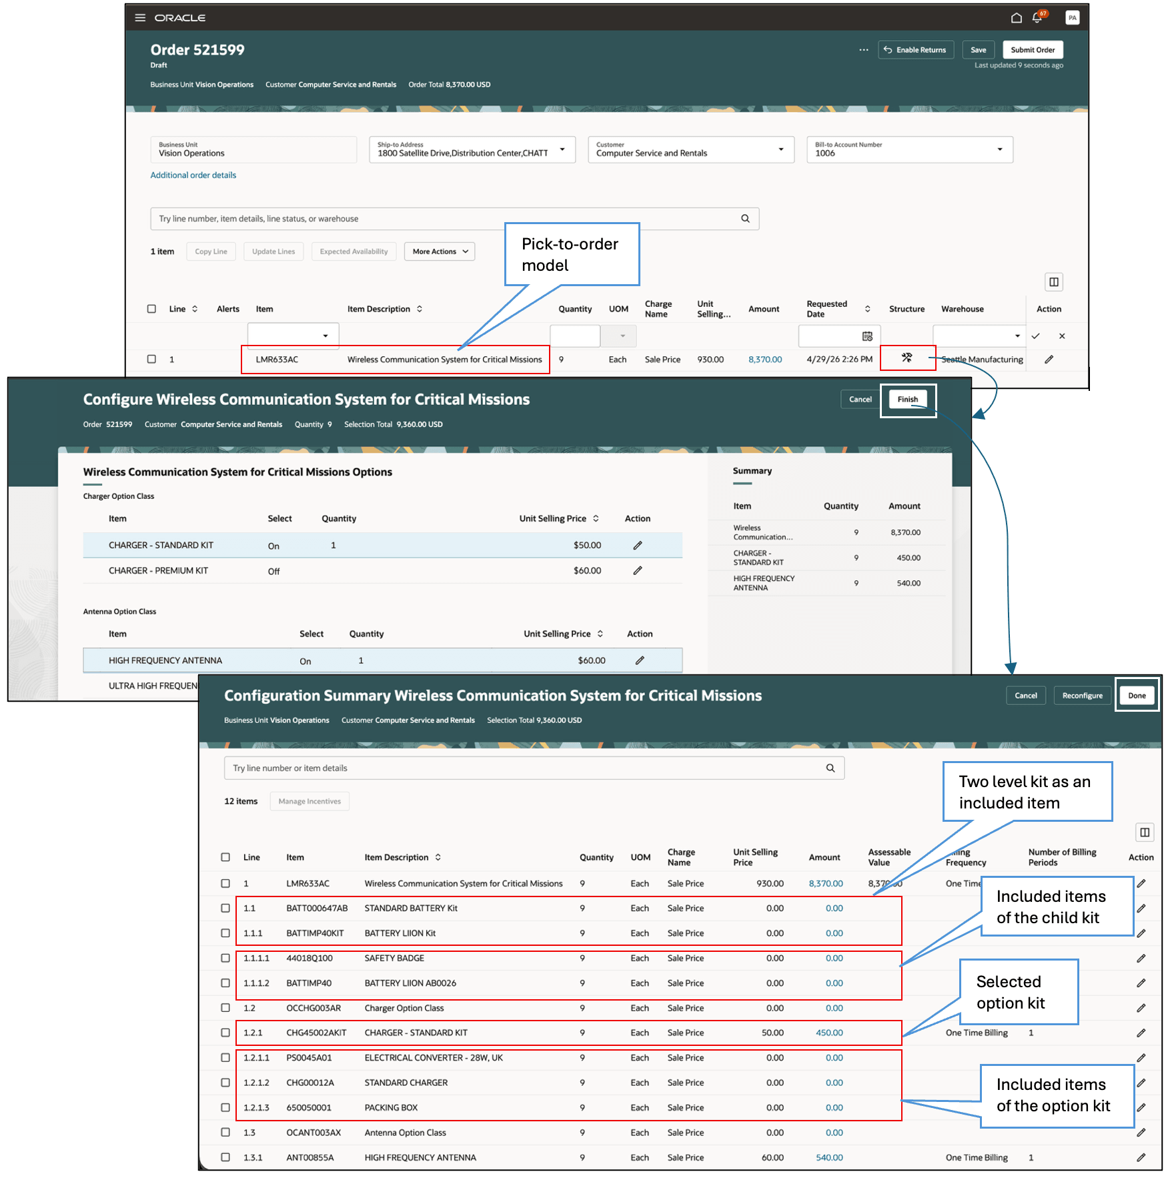The image size is (1170, 1178).
Task: Click the Quantity filter input in lines table
Action: tap(575, 336)
